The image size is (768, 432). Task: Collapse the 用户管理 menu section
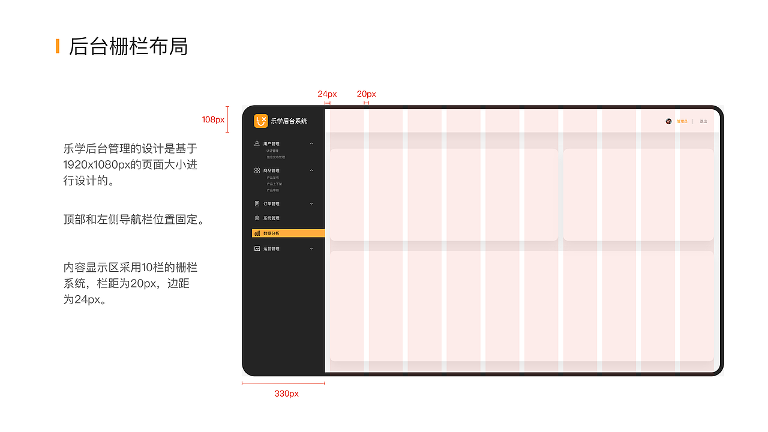click(311, 143)
